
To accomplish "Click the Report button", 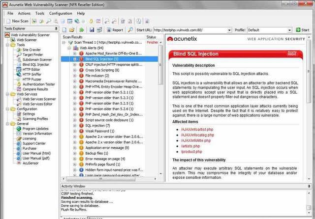I will [115, 30].
